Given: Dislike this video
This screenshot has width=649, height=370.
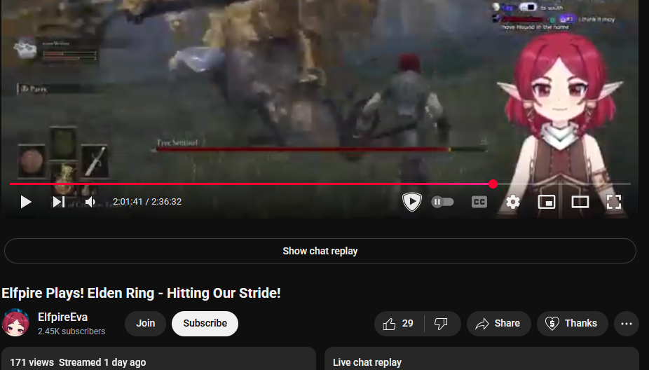Looking at the screenshot, I should point(442,323).
